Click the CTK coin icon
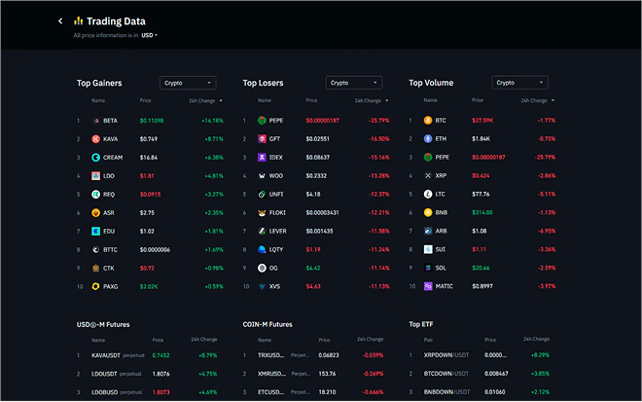 coord(95,268)
